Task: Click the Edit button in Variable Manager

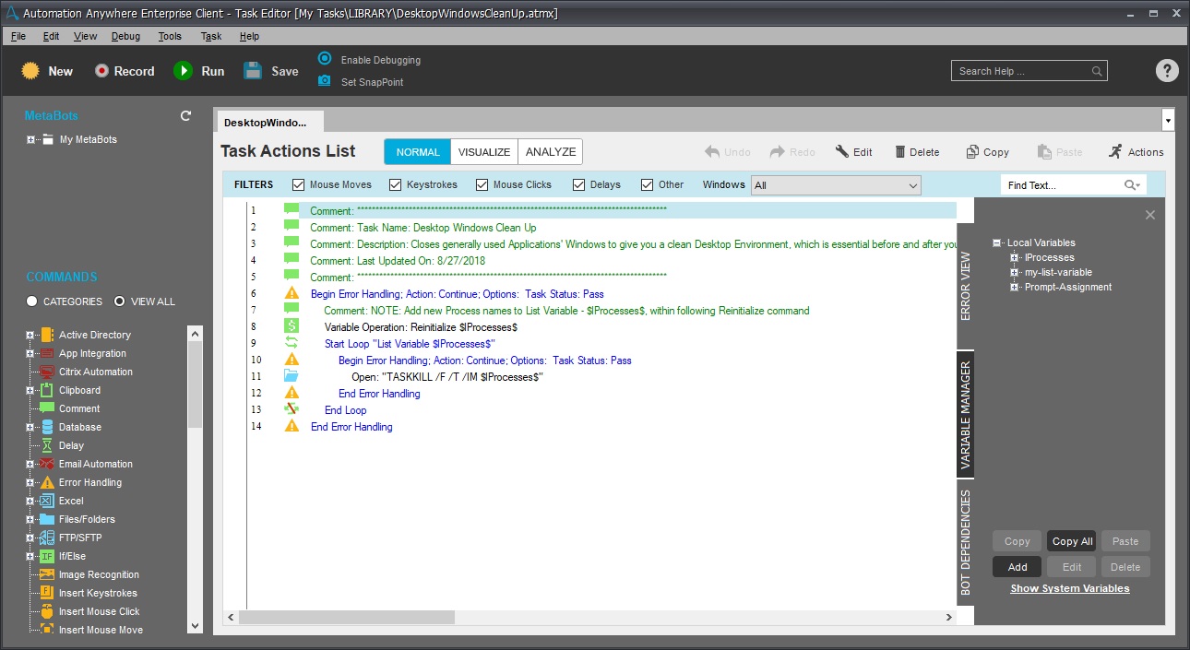Action: pos(1072,567)
